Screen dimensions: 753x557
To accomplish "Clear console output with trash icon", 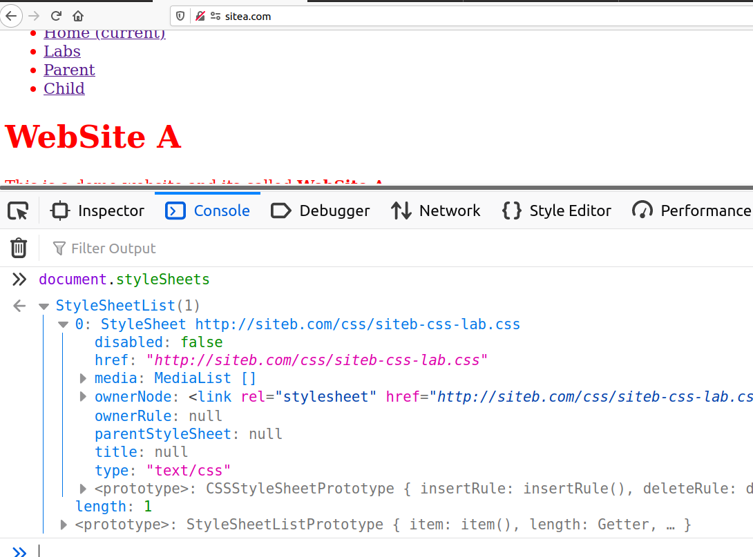I will [19, 248].
